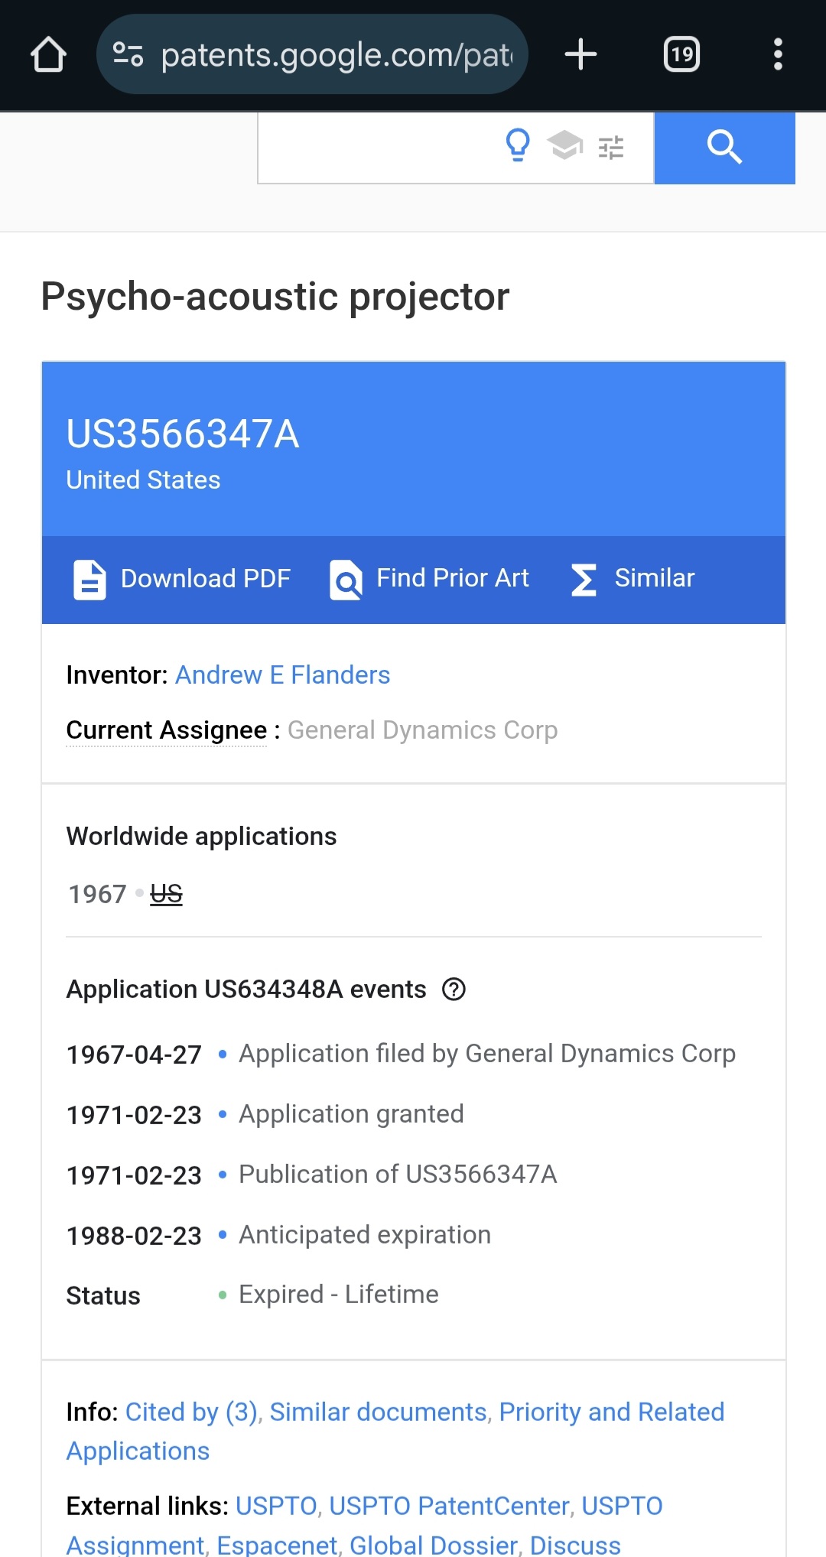Open Discuss link
Screen dimensions: 826x1557
click(x=575, y=1546)
